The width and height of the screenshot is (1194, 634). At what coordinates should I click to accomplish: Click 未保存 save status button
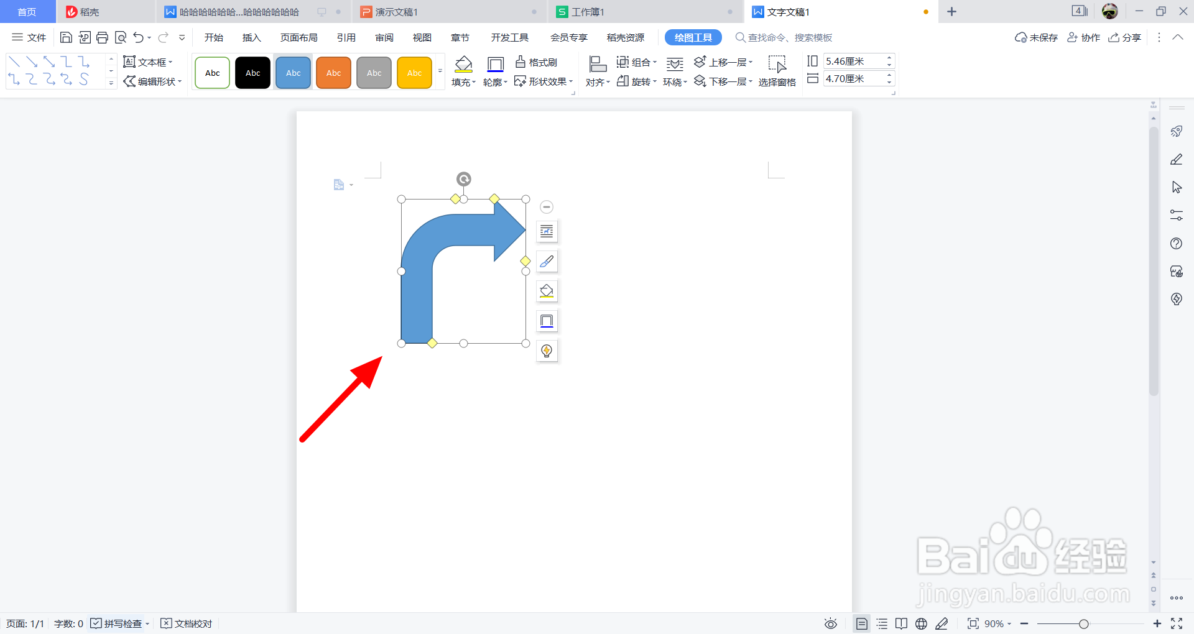point(1036,38)
